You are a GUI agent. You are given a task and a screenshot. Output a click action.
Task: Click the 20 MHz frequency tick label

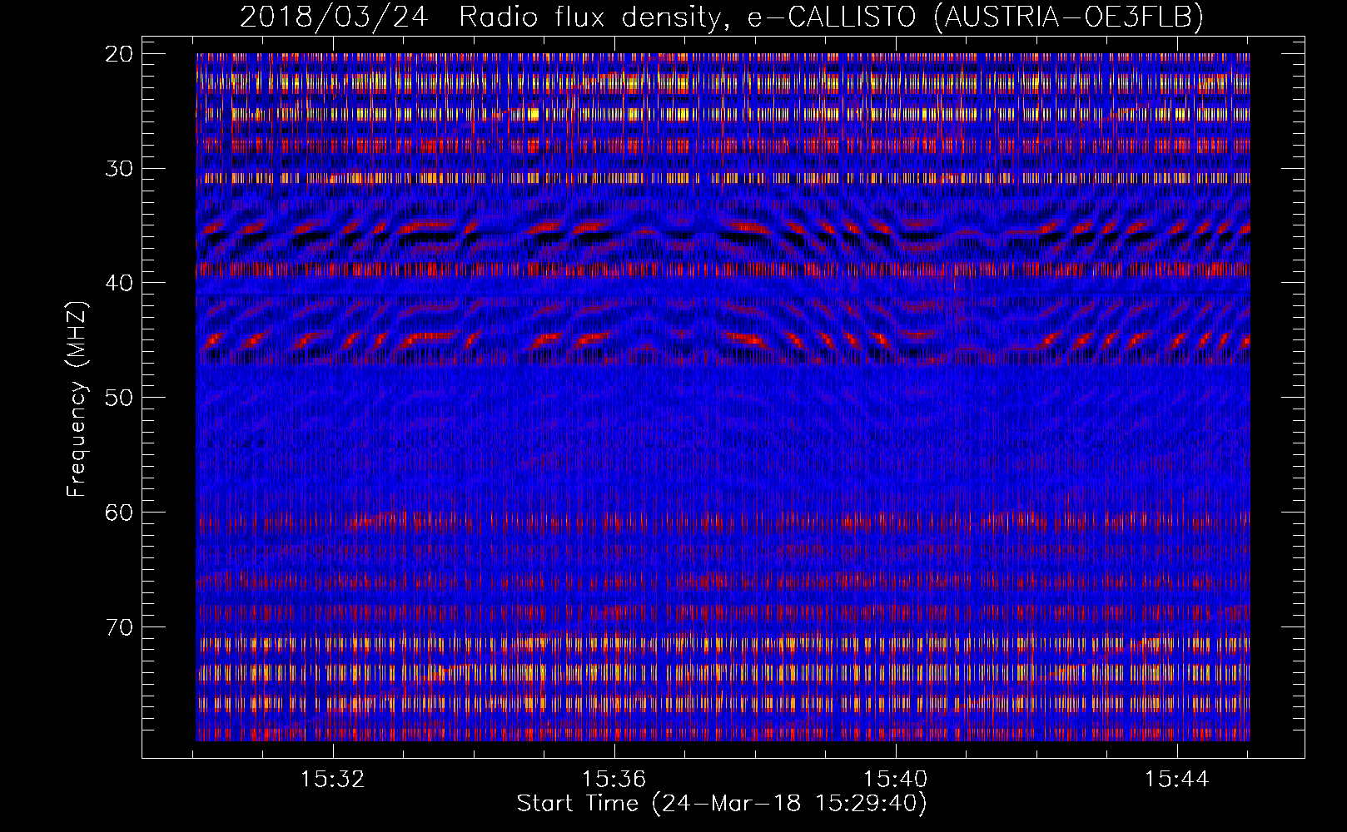pos(120,54)
